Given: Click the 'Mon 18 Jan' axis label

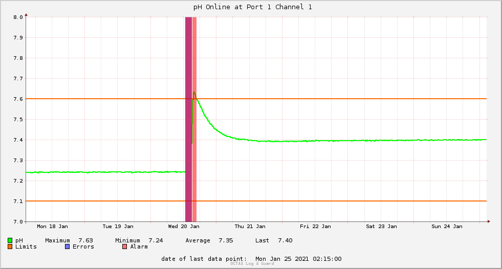Looking at the screenshot, I should [52, 227].
